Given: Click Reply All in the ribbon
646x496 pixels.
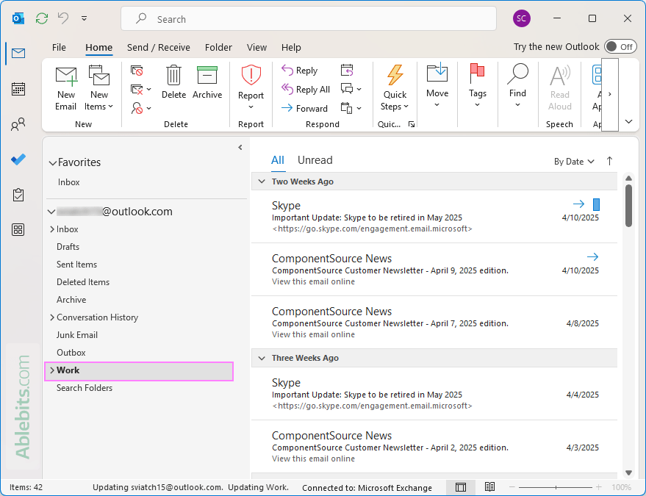Looking at the screenshot, I should [x=306, y=90].
